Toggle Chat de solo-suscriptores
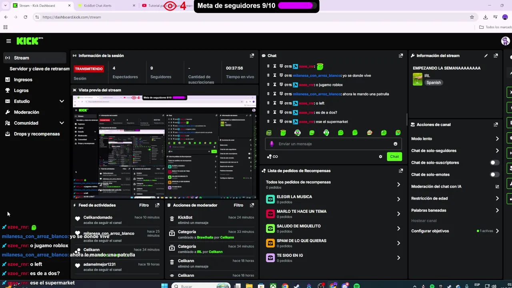 (x=495, y=163)
